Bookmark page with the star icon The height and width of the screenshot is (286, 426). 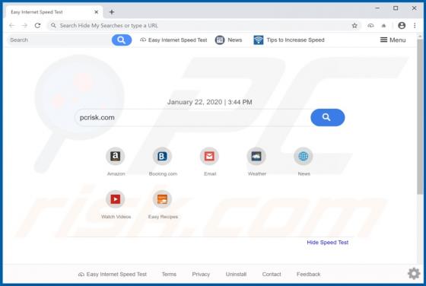point(354,26)
